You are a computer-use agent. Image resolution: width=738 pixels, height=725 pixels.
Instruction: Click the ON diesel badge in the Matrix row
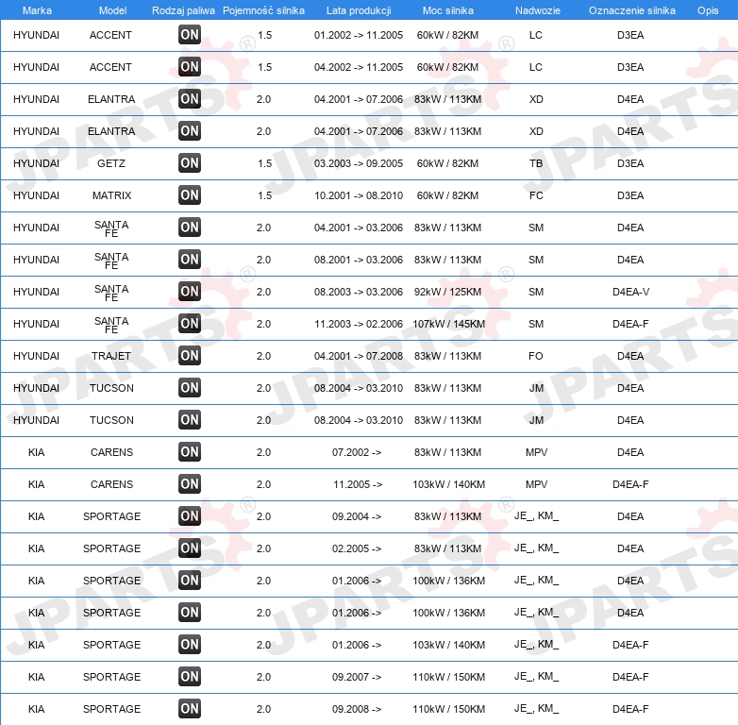(x=190, y=195)
